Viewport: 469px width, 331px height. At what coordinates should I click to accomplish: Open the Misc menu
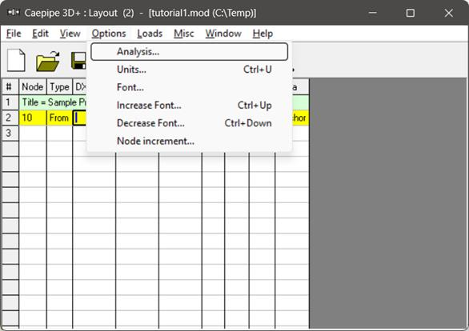click(184, 34)
